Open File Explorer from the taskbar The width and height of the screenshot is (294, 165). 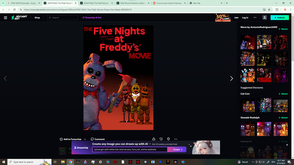pos(63,162)
